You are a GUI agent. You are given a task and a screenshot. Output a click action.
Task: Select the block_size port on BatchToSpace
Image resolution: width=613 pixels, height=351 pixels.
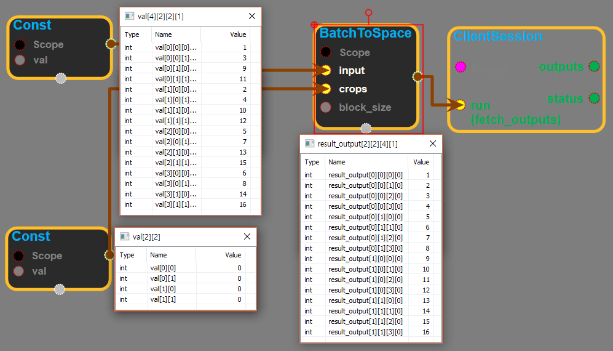(x=326, y=107)
